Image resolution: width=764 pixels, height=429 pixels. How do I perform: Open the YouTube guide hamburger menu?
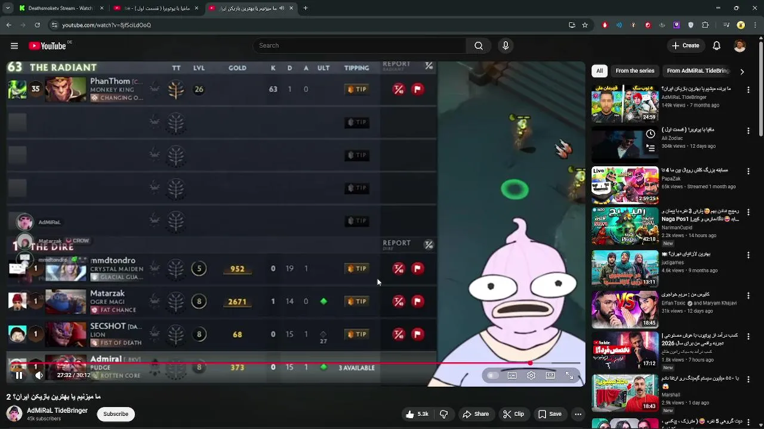click(14, 46)
